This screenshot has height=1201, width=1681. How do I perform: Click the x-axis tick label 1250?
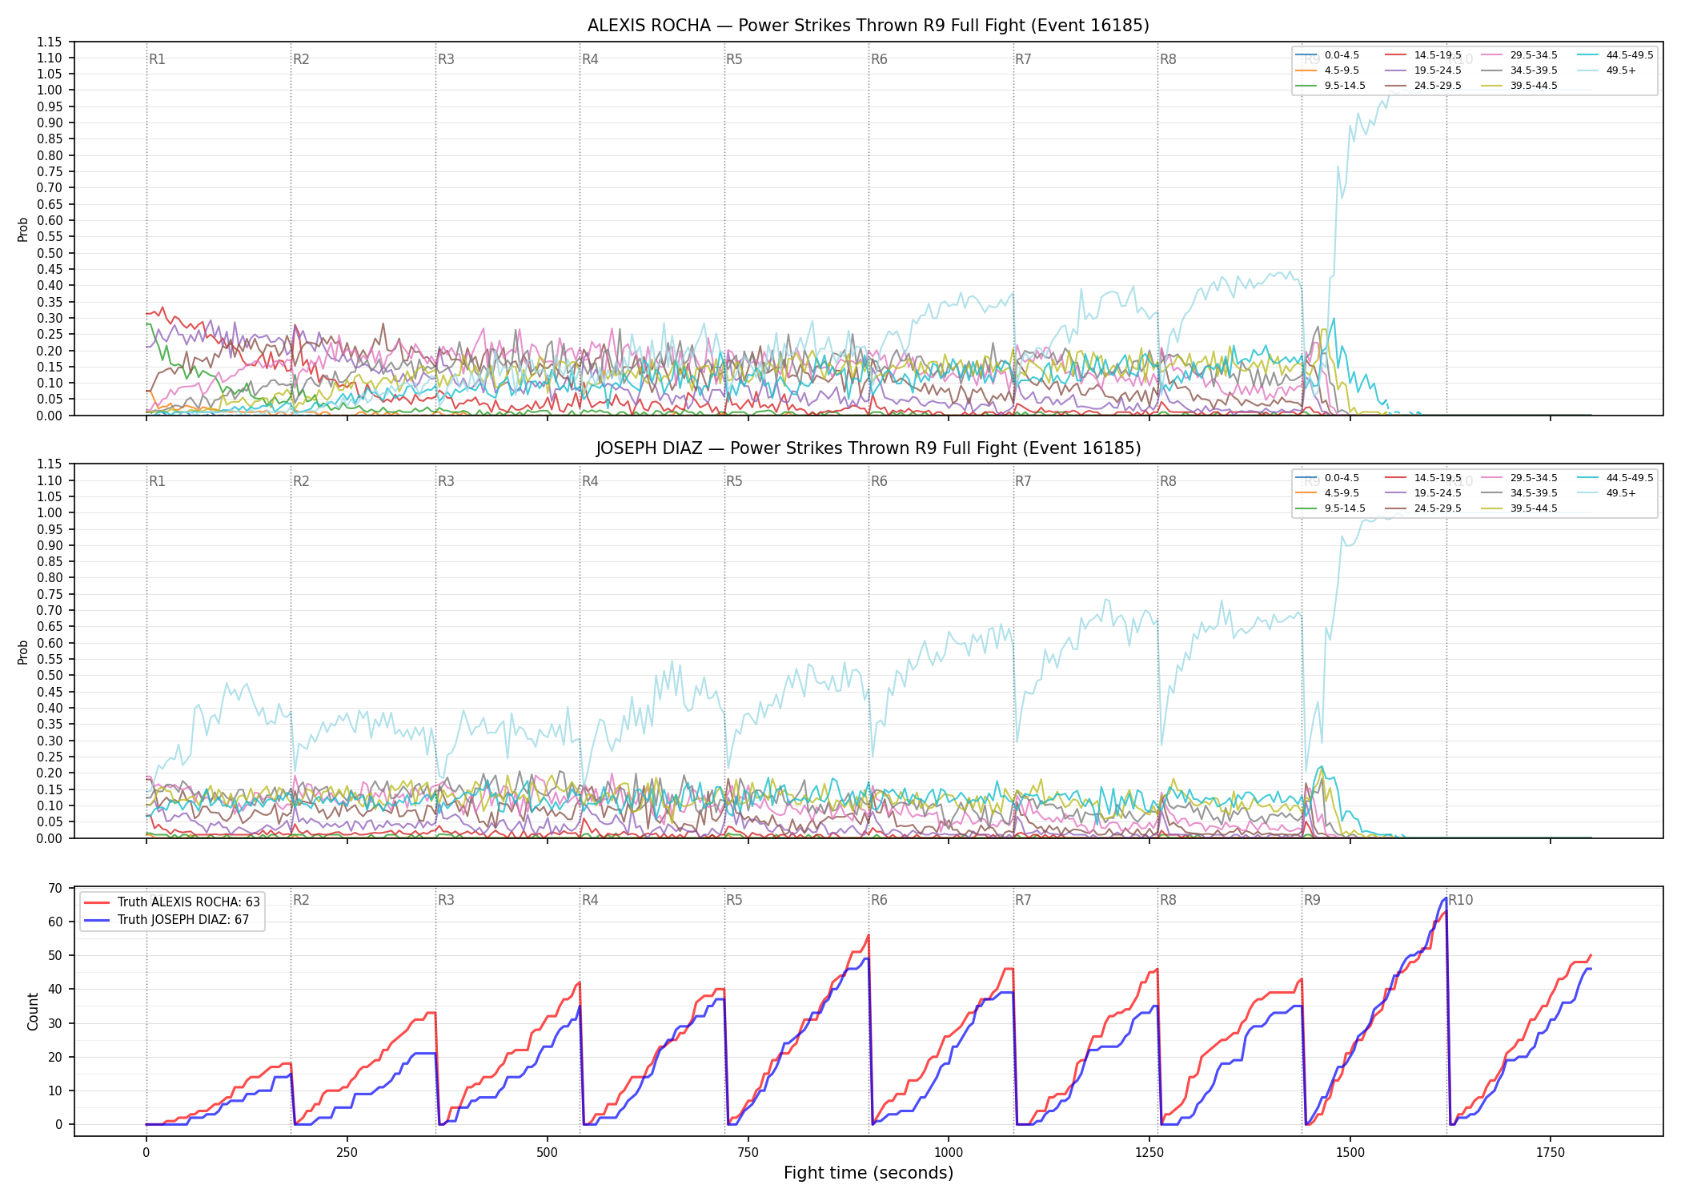(1149, 1153)
